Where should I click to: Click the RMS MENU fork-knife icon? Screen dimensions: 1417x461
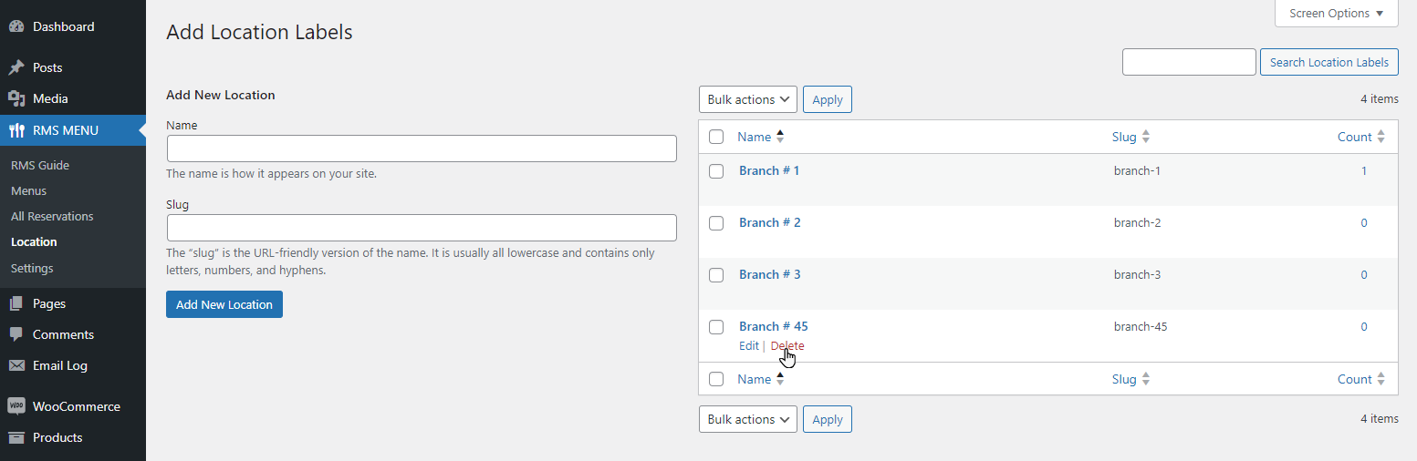point(16,130)
